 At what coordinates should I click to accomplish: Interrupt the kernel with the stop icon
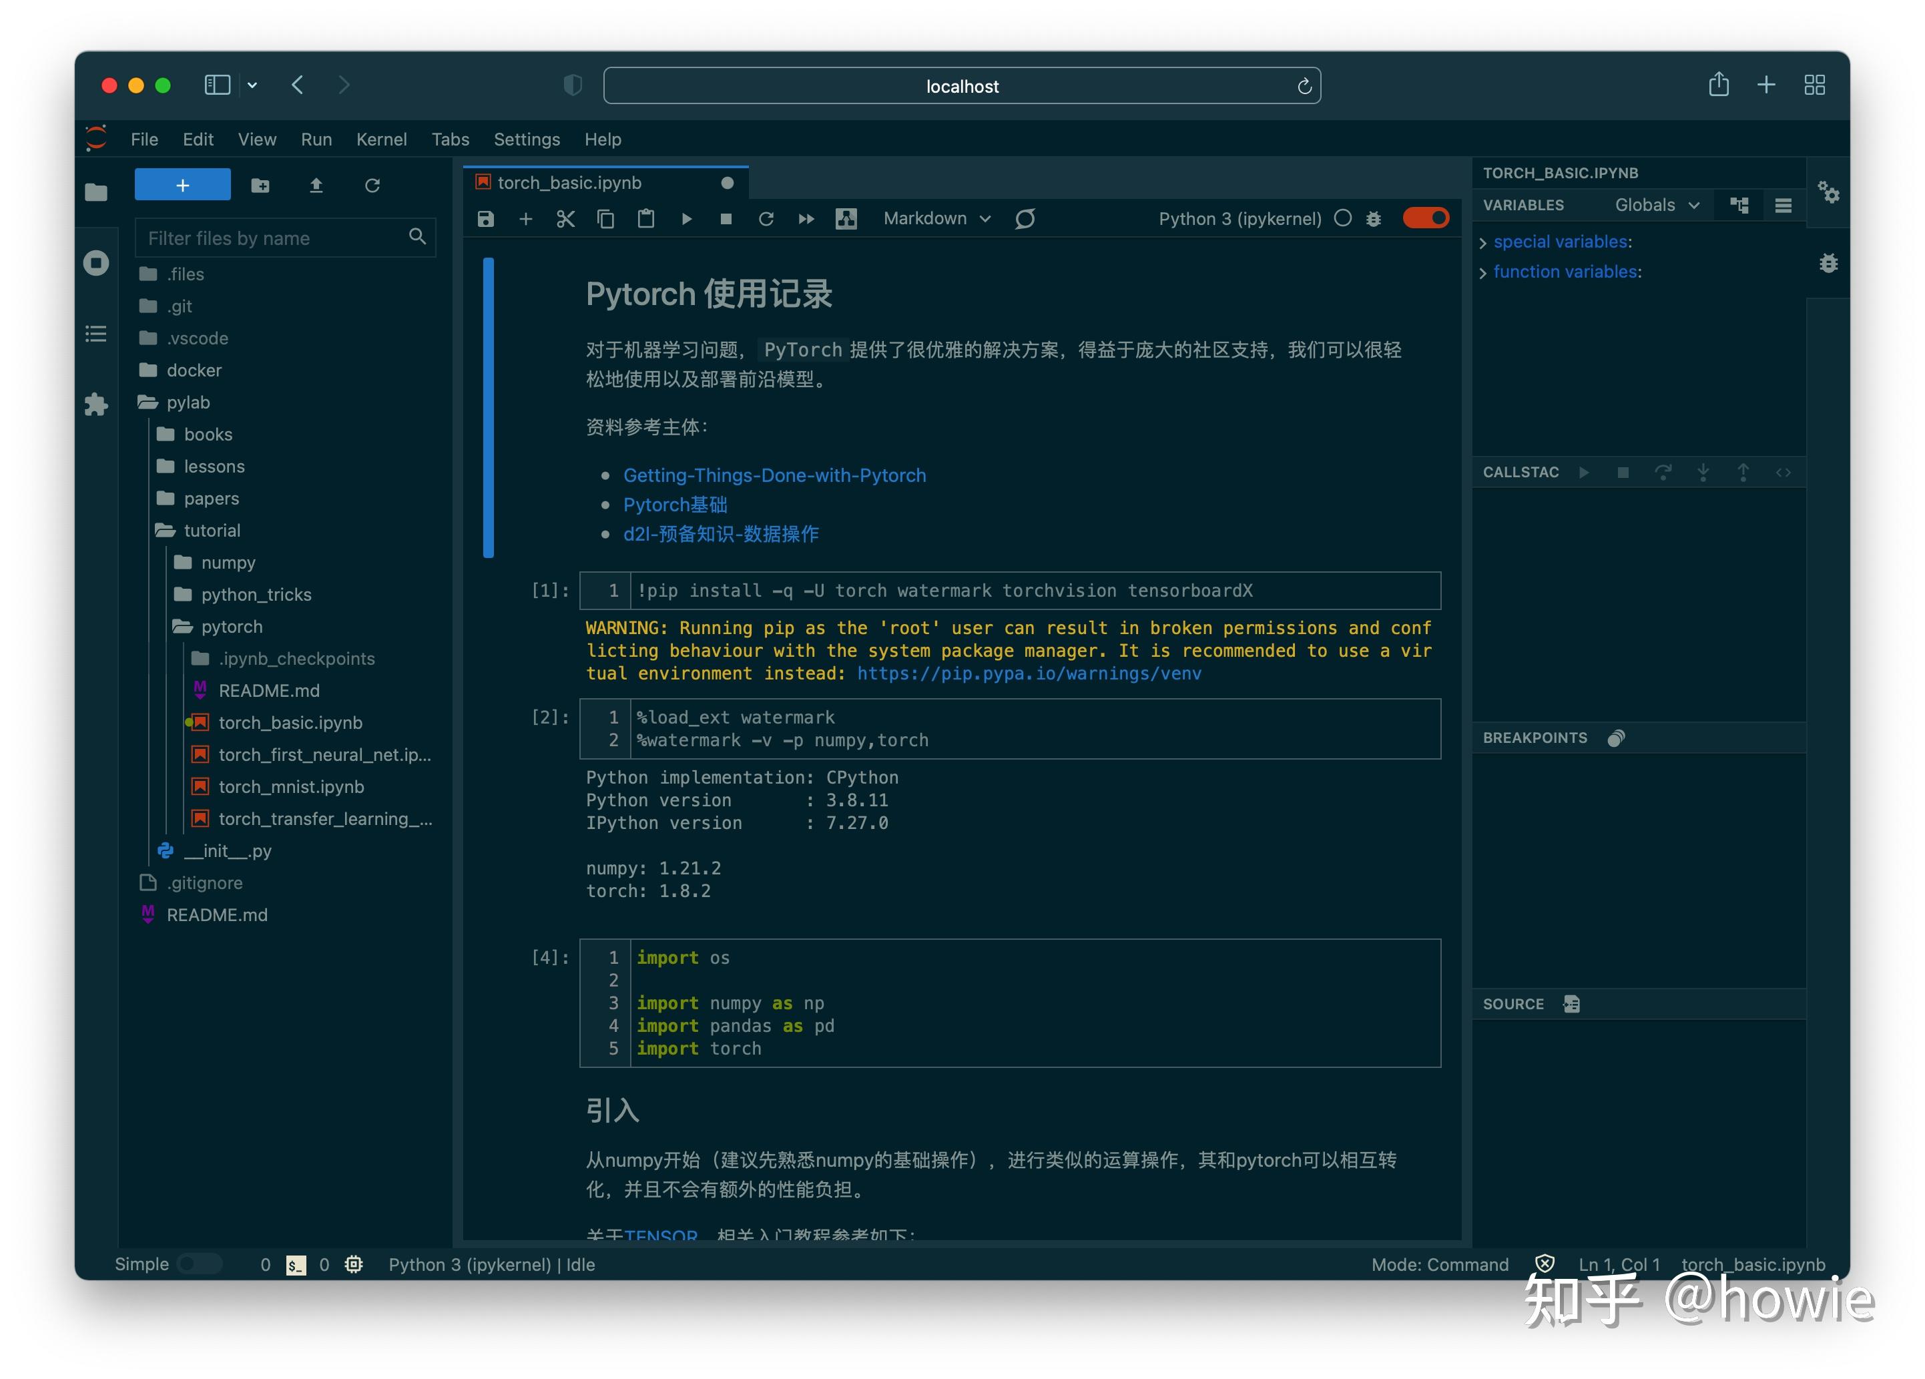coord(726,218)
